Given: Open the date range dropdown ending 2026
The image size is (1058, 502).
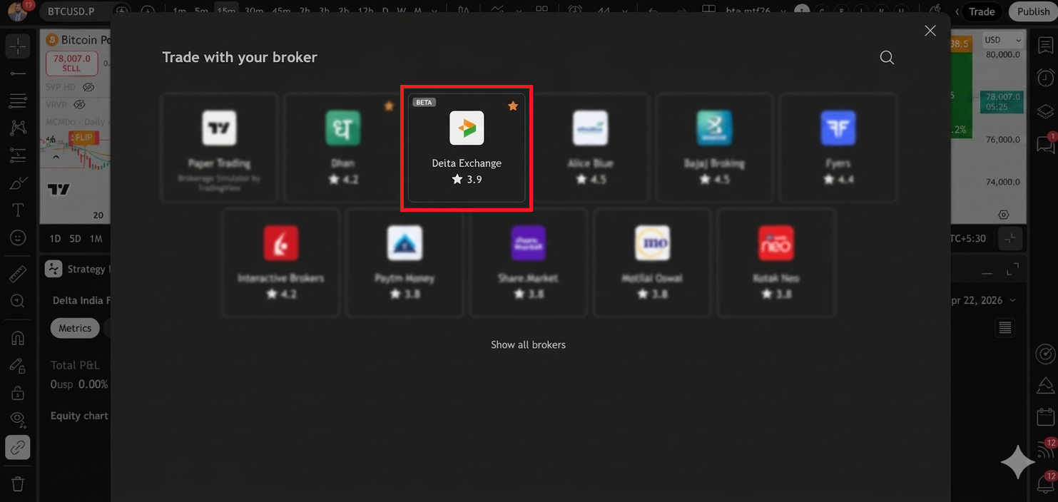Looking at the screenshot, I should (x=985, y=300).
